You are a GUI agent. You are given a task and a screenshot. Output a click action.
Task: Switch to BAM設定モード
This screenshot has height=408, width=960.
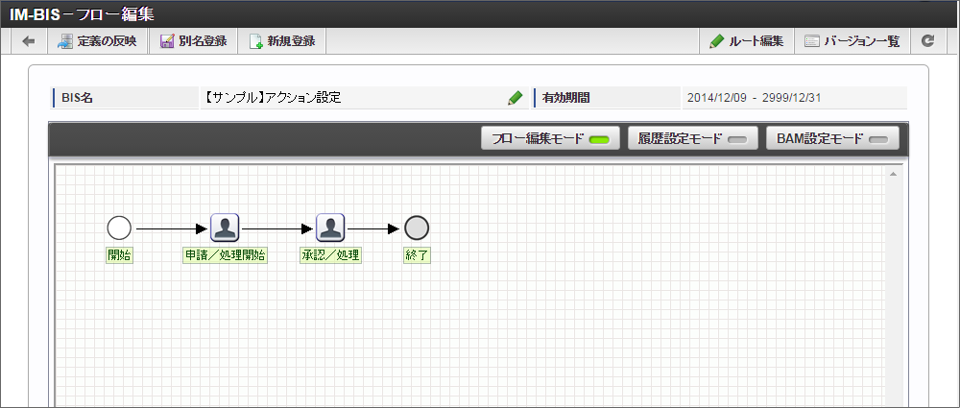tap(832, 138)
